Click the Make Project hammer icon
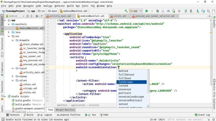 (126, 11)
